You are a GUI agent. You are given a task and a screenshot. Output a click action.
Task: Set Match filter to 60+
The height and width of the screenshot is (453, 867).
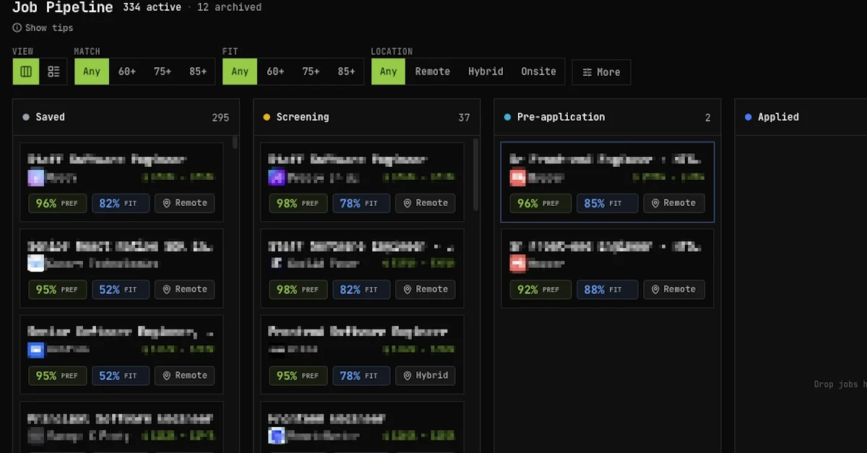[127, 72]
